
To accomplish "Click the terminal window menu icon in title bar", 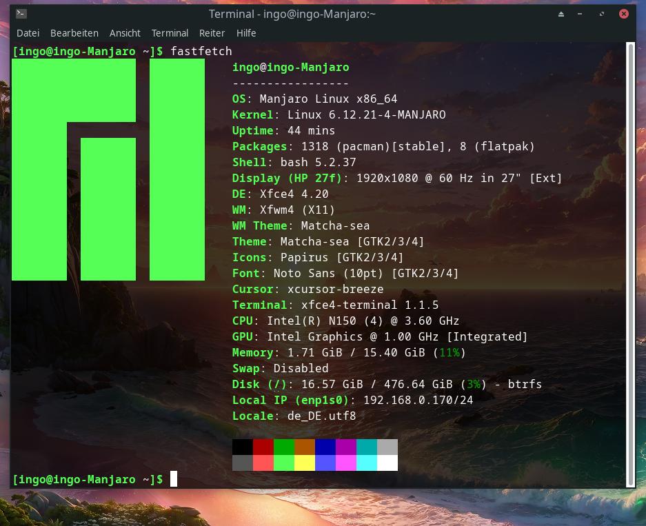I will [21, 14].
